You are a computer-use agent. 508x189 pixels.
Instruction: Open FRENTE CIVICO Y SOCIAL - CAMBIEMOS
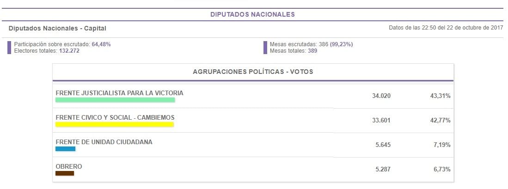click(115, 117)
